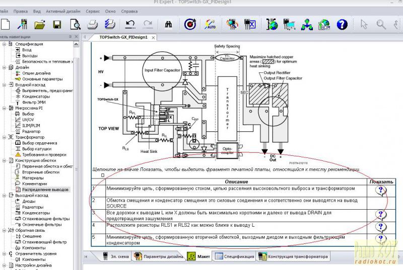Close the TOPSwitch-GX_PIDesign1 document tab
This screenshot has height=270, width=403.
point(153,38)
